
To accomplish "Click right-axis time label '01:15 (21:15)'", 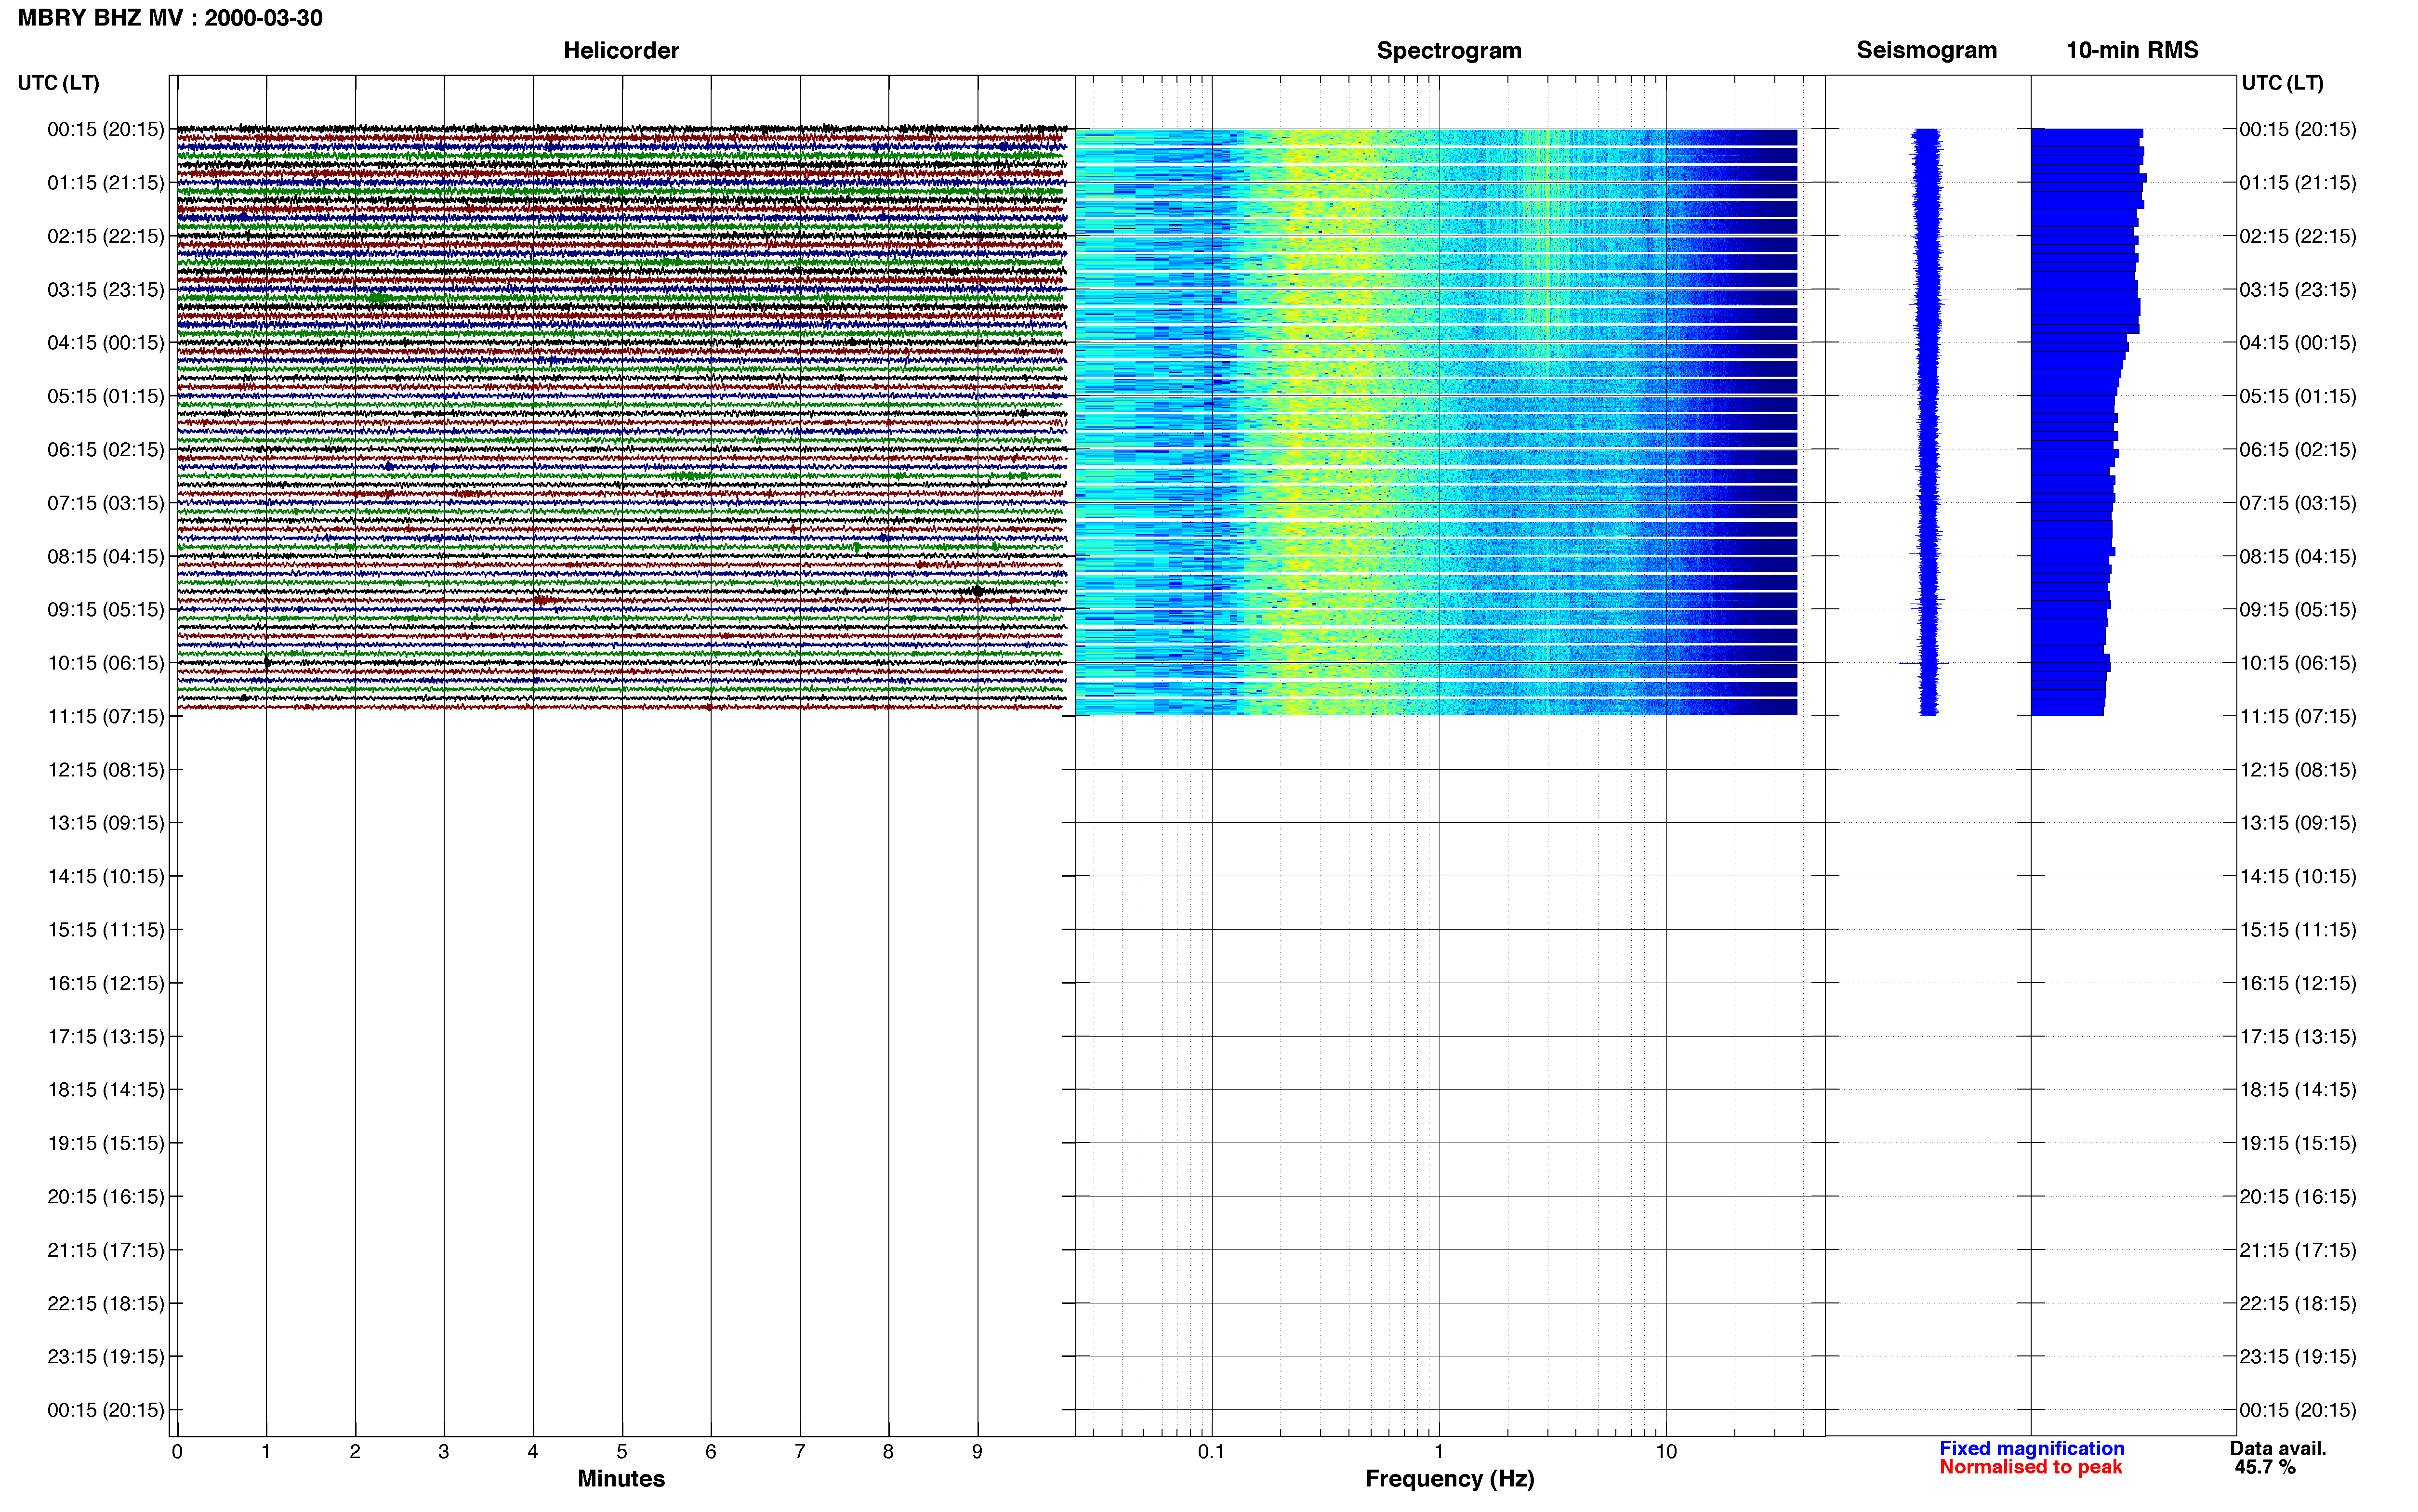I will coord(2298,183).
